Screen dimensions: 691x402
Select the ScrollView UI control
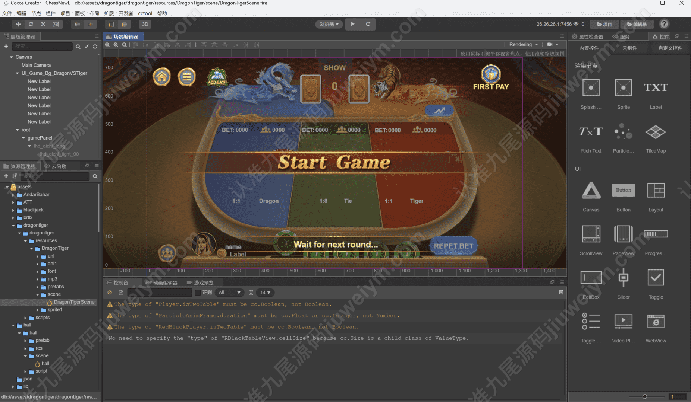591,240
